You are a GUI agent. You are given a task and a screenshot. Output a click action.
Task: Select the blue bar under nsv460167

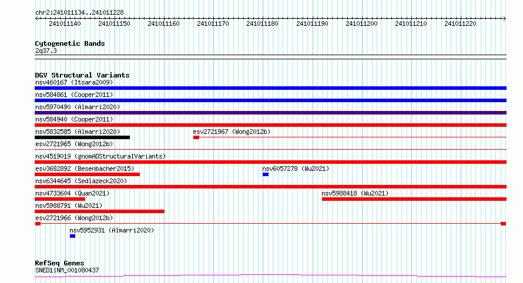click(x=270, y=88)
